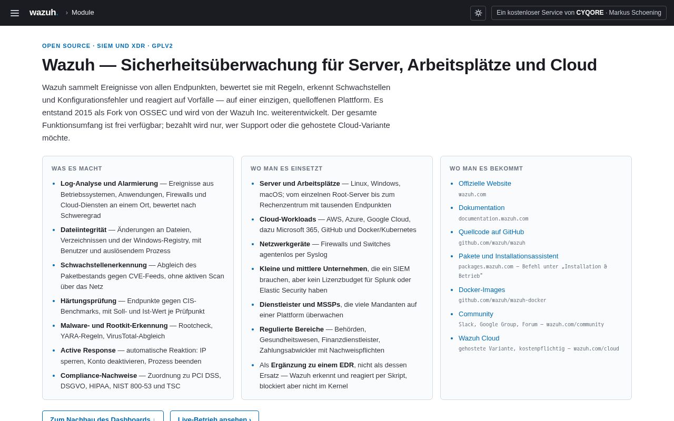Click 'documentation.wazuh.com' URL text
This screenshot has width=674, height=421.
coord(493,219)
